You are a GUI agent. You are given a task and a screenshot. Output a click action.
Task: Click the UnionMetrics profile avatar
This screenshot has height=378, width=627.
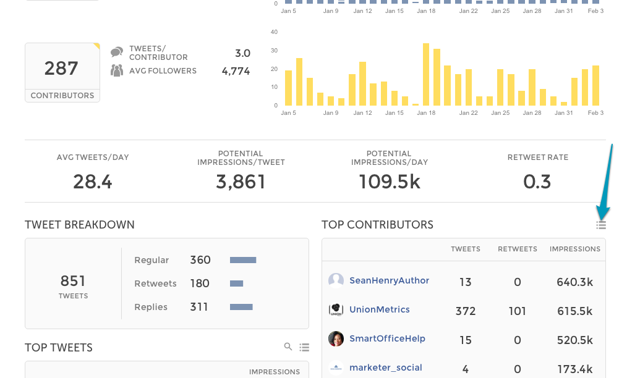click(x=336, y=309)
